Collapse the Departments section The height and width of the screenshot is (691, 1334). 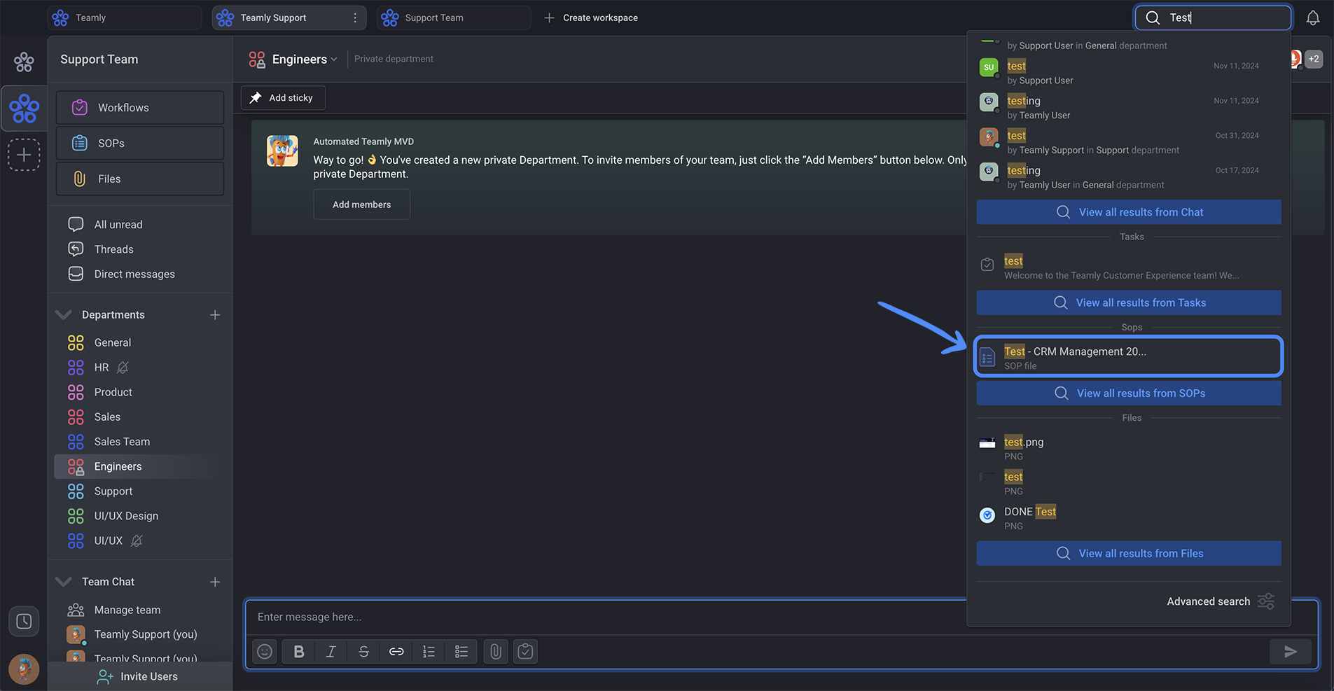point(64,315)
